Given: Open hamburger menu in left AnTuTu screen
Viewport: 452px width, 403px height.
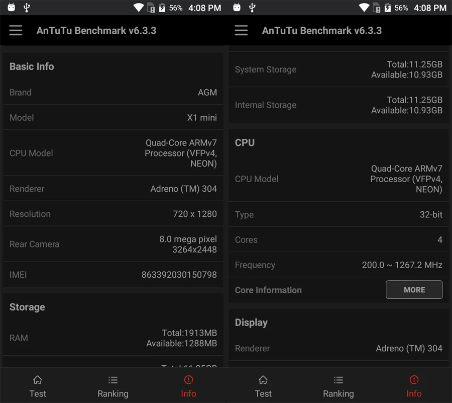Looking at the screenshot, I should tap(16, 30).
